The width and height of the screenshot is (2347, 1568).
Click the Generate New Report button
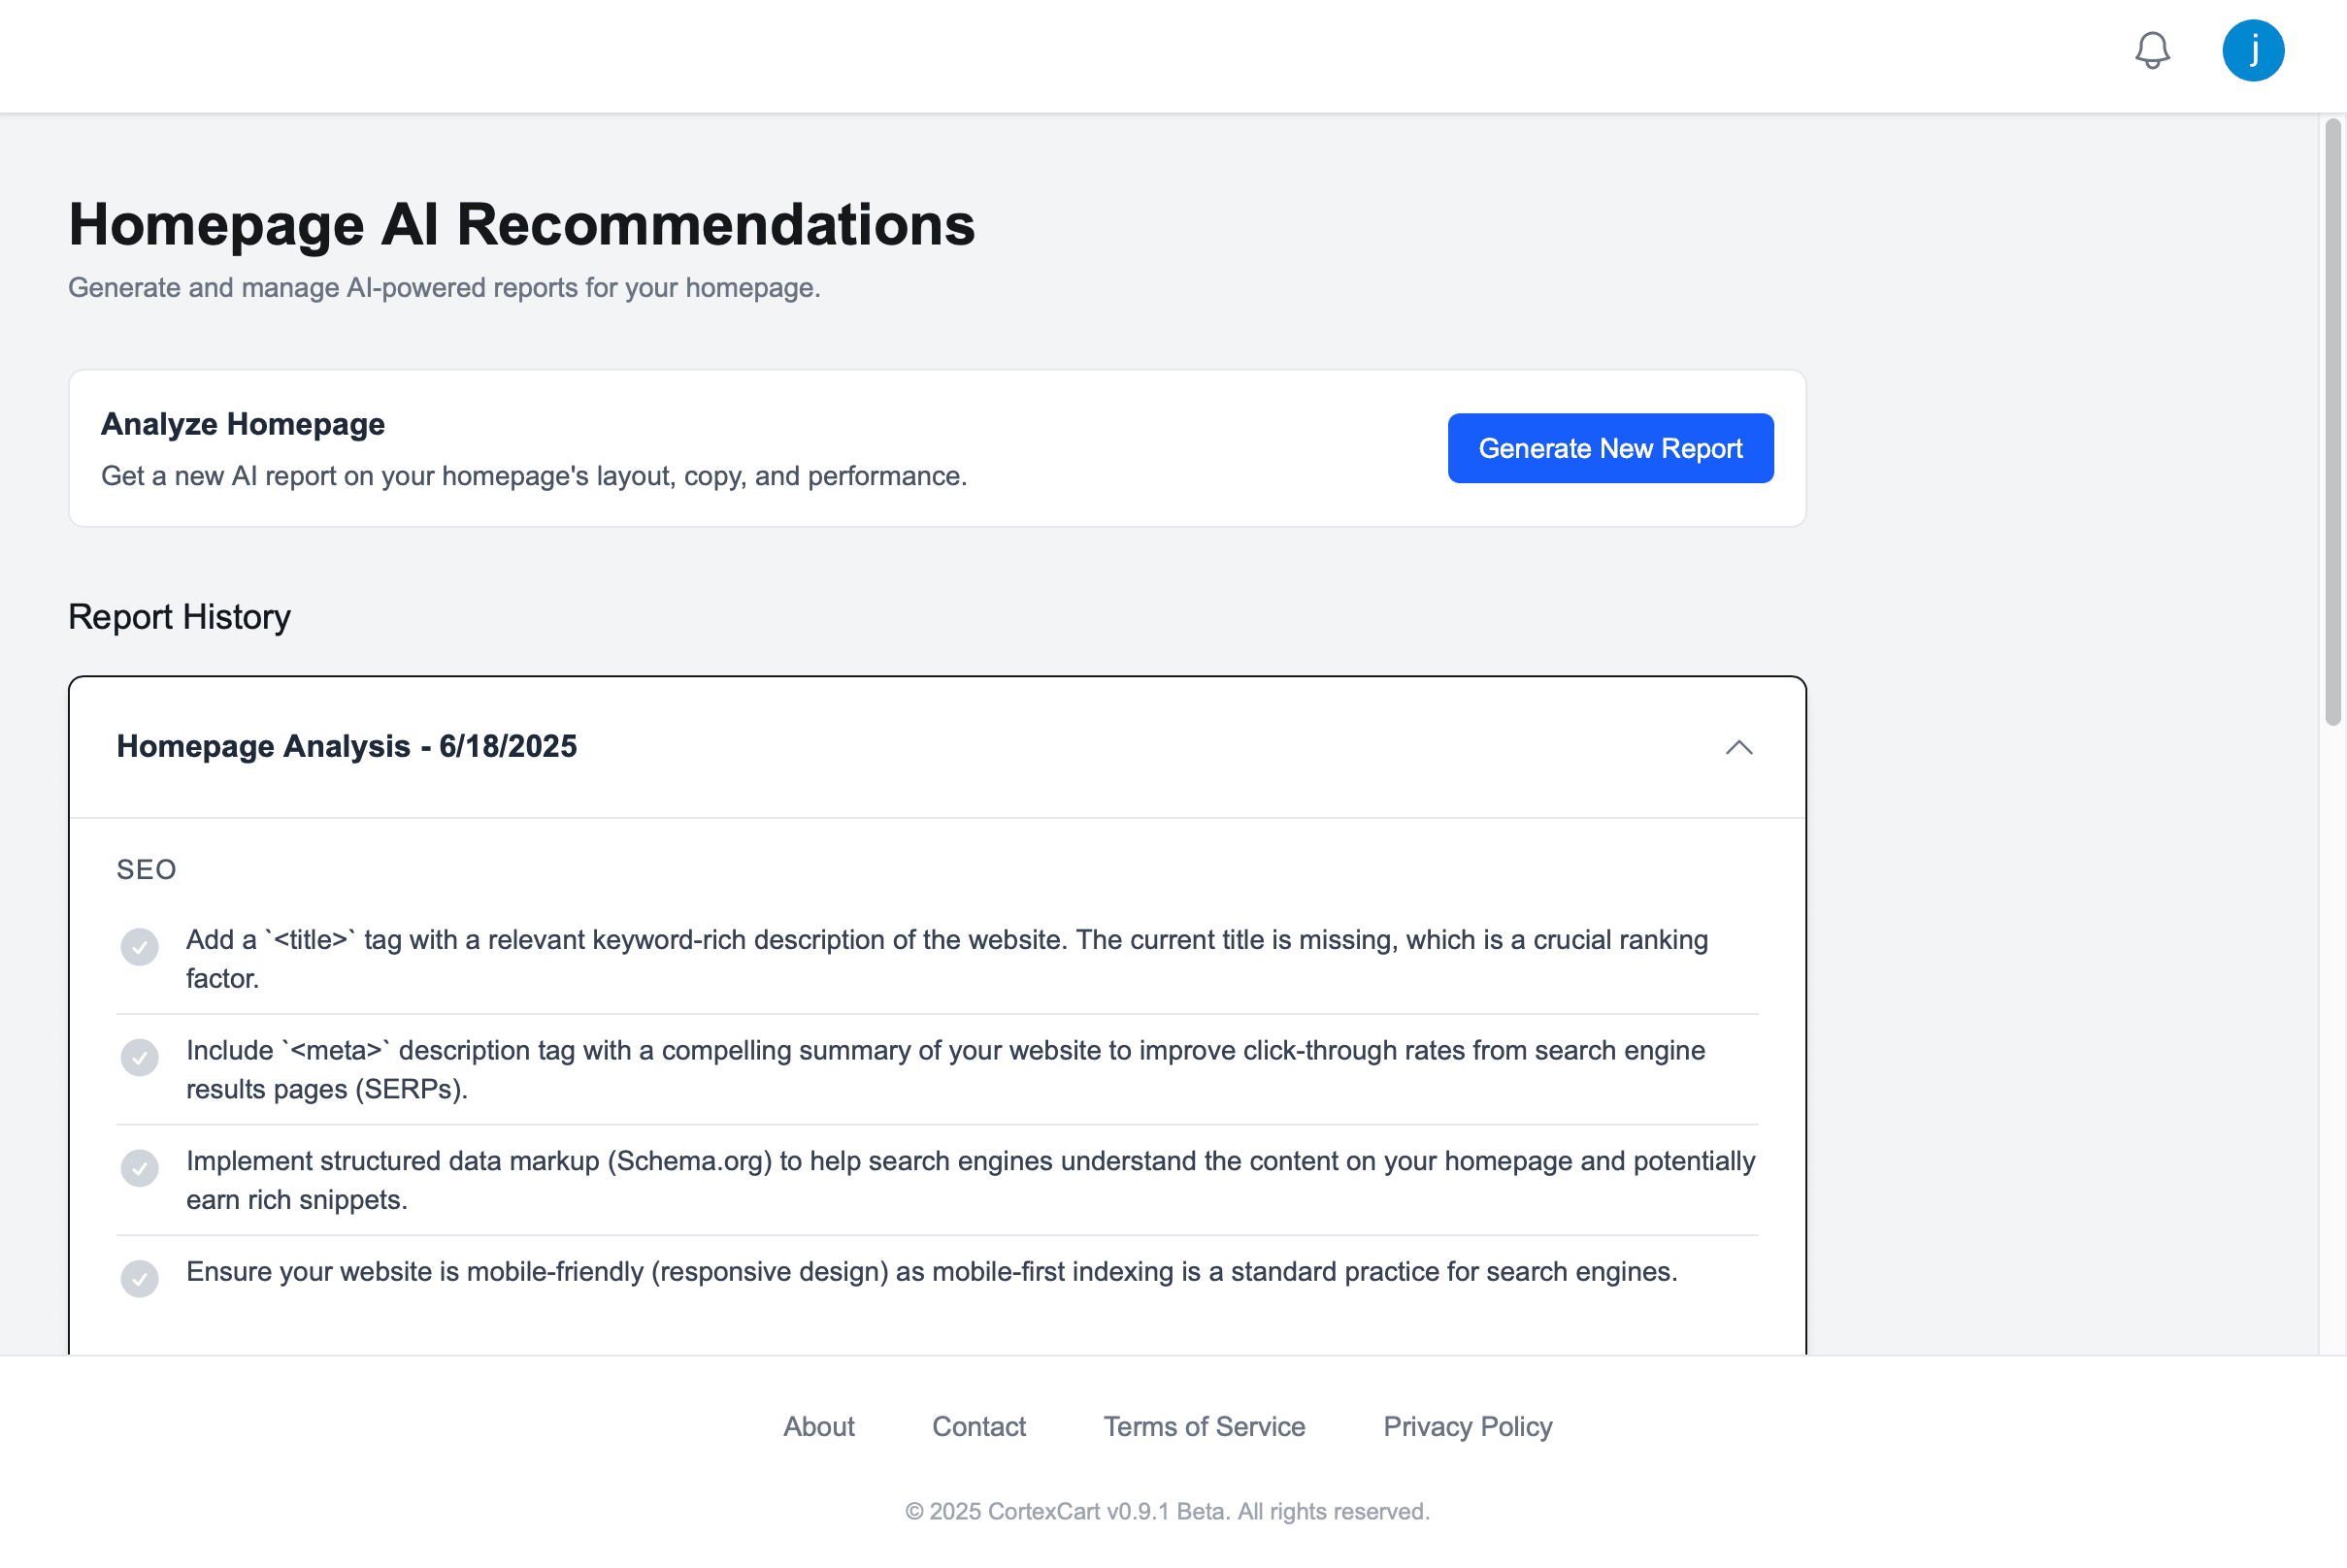click(1609, 448)
